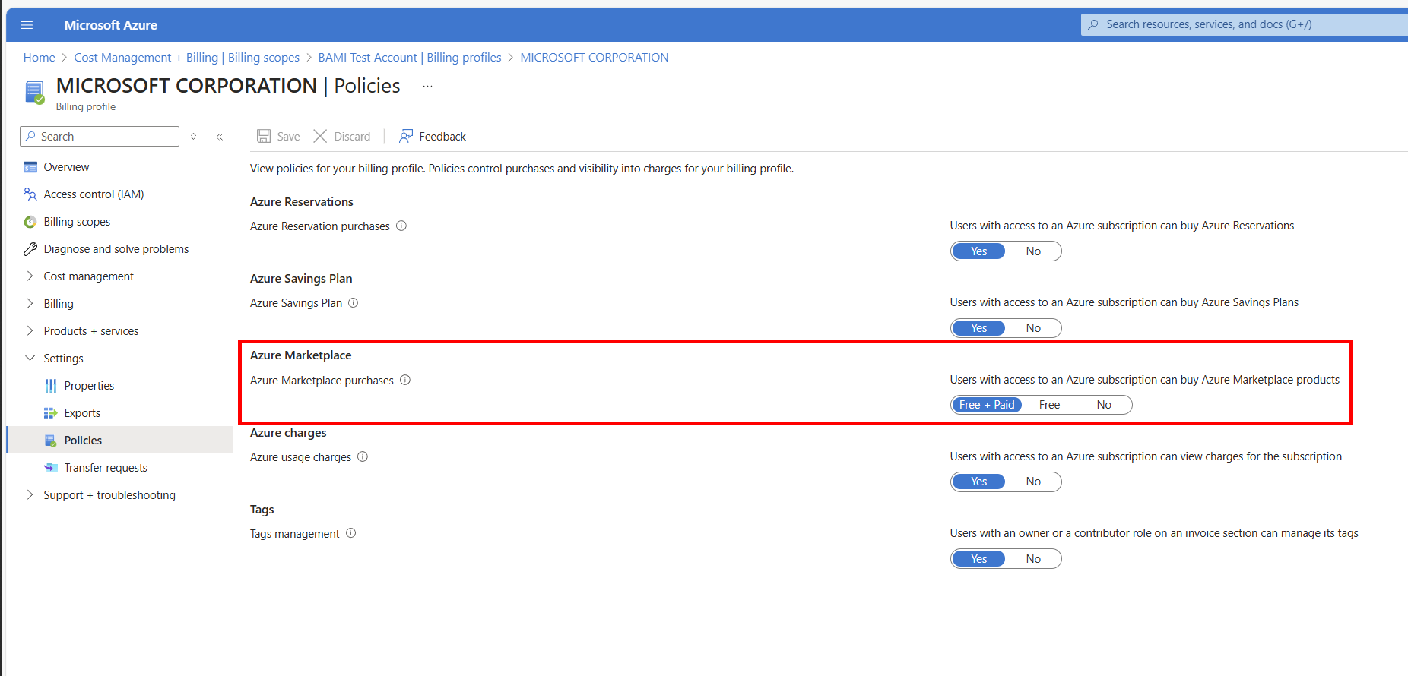The height and width of the screenshot is (676, 1408).
Task: Click the Overview icon in the sidebar
Action: pyautogui.click(x=30, y=167)
